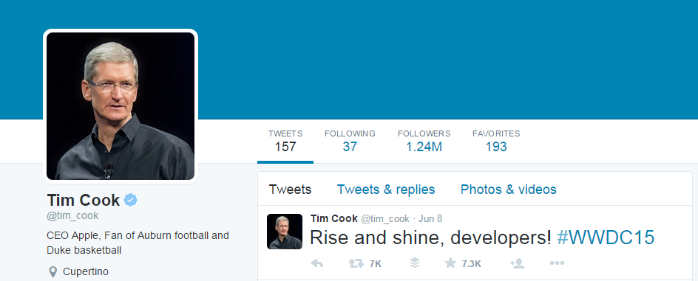Open the Following 37 list
This screenshot has width=698, height=281.
[x=350, y=141]
